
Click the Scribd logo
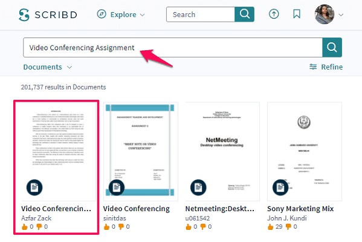pos(48,15)
